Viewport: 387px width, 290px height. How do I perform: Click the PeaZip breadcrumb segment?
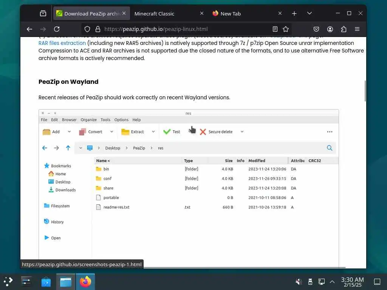click(x=139, y=148)
